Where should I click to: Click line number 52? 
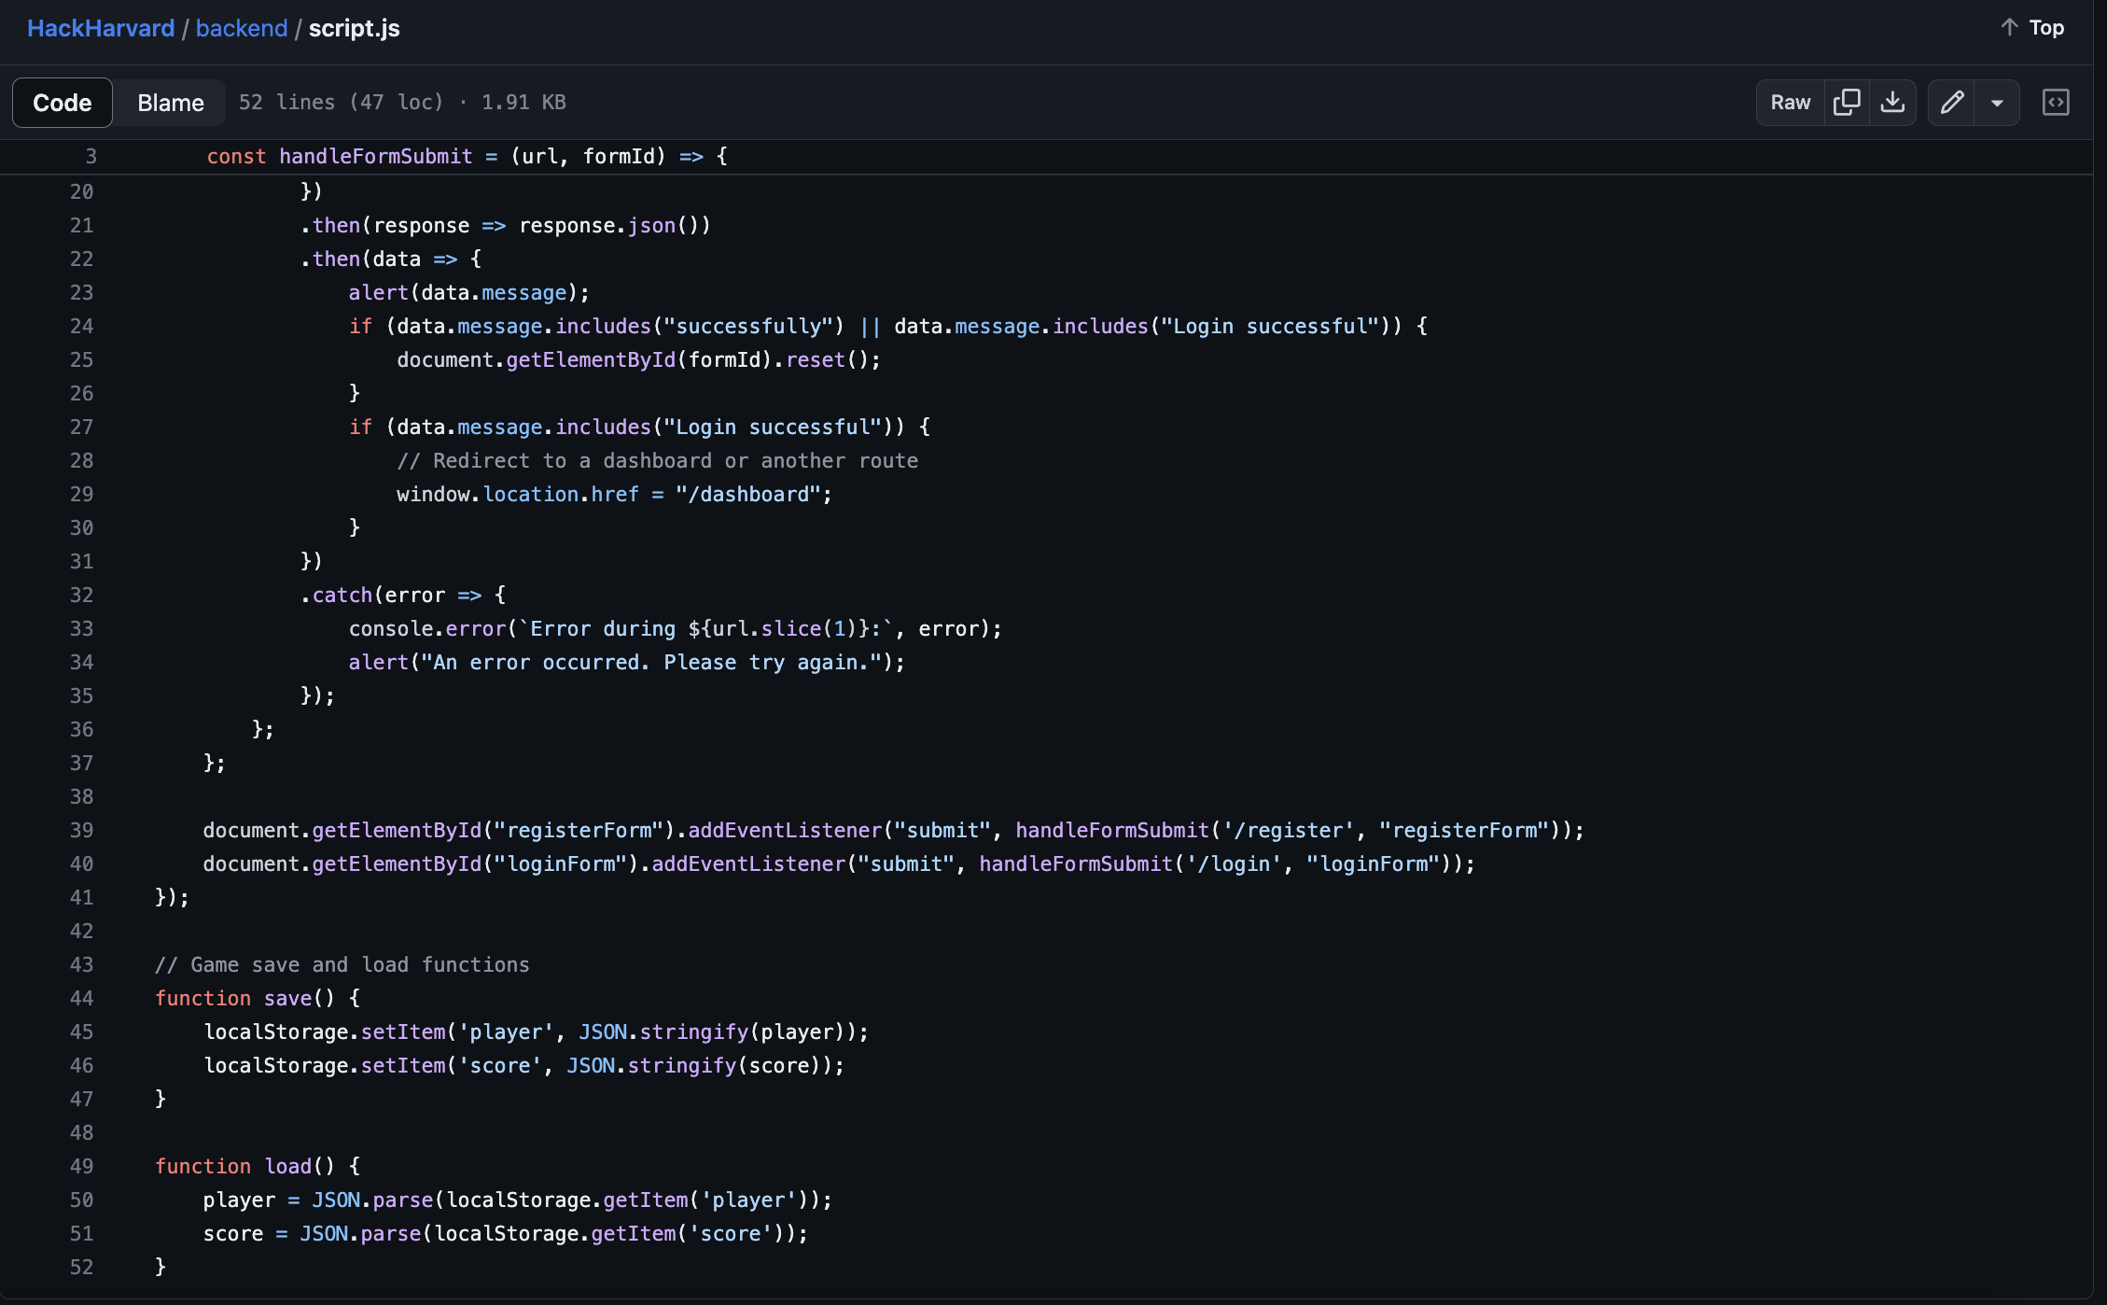point(81,1267)
